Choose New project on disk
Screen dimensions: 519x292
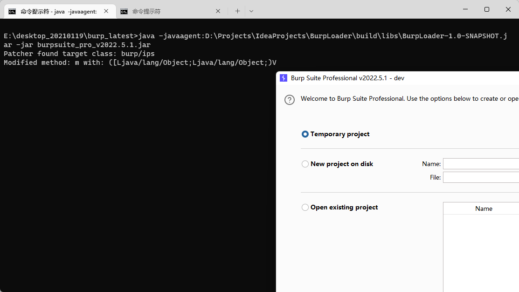[x=305, y=164]
